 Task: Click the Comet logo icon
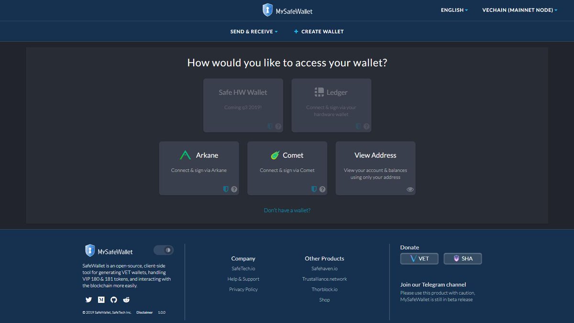pyautogui.click(x=275, y=155)
